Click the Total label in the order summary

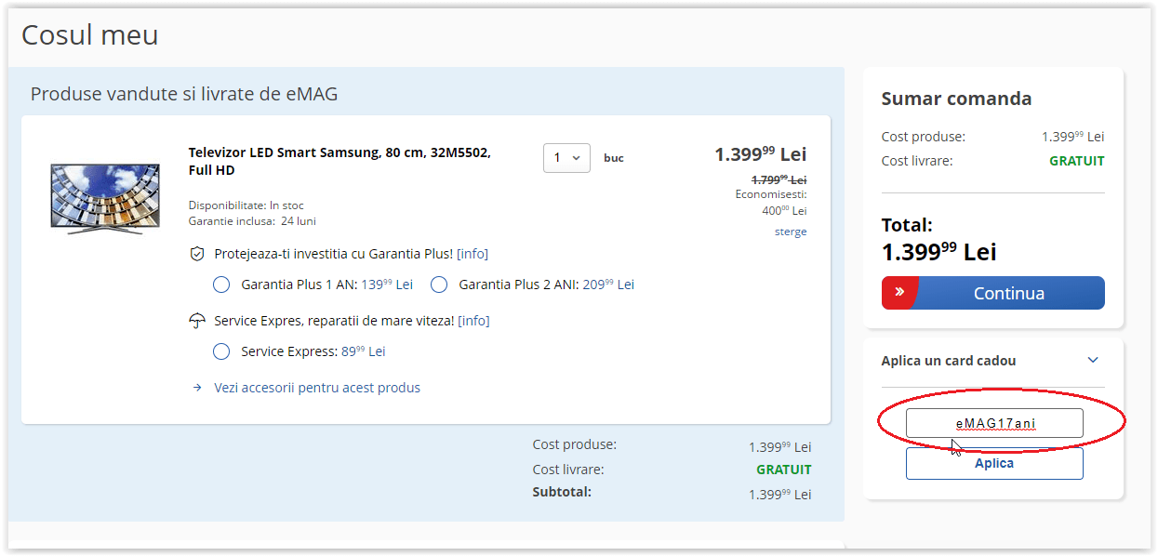tap(907, 225)
